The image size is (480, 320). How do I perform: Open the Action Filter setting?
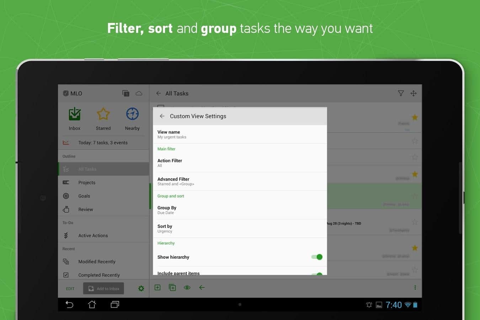point(240,163)
